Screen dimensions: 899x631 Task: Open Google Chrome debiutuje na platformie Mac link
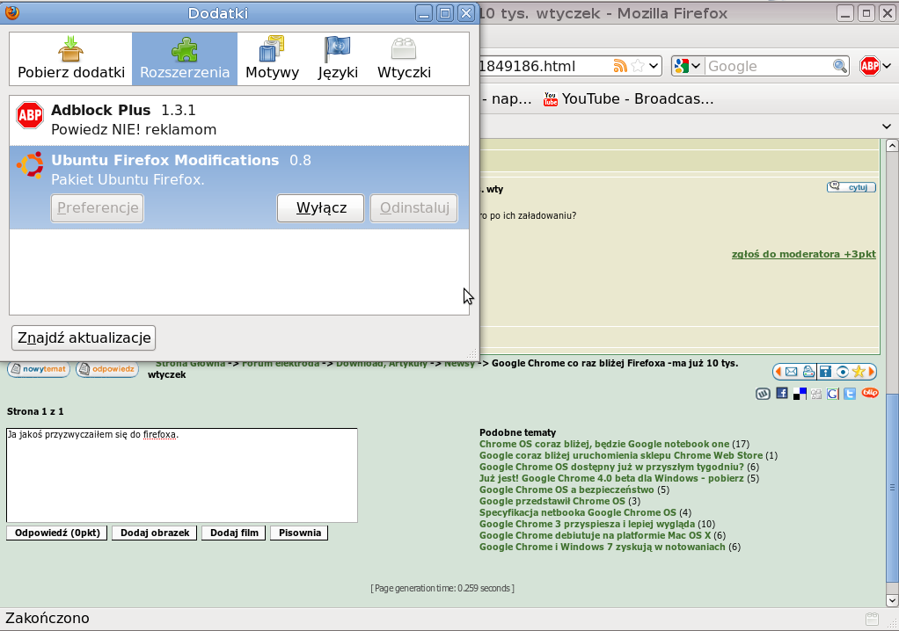[596, 535]
